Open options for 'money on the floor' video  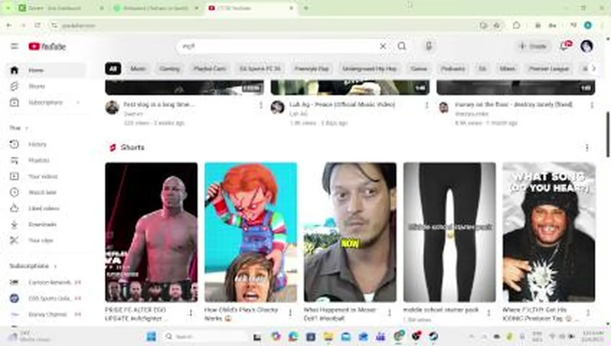pos(592,105)
